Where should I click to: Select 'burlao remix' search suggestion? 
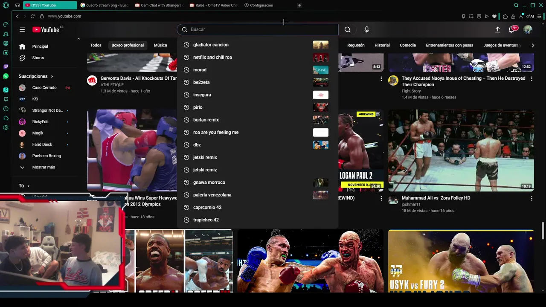click(x=257, y=120)
